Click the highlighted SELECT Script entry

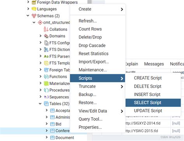pos(153,103)
